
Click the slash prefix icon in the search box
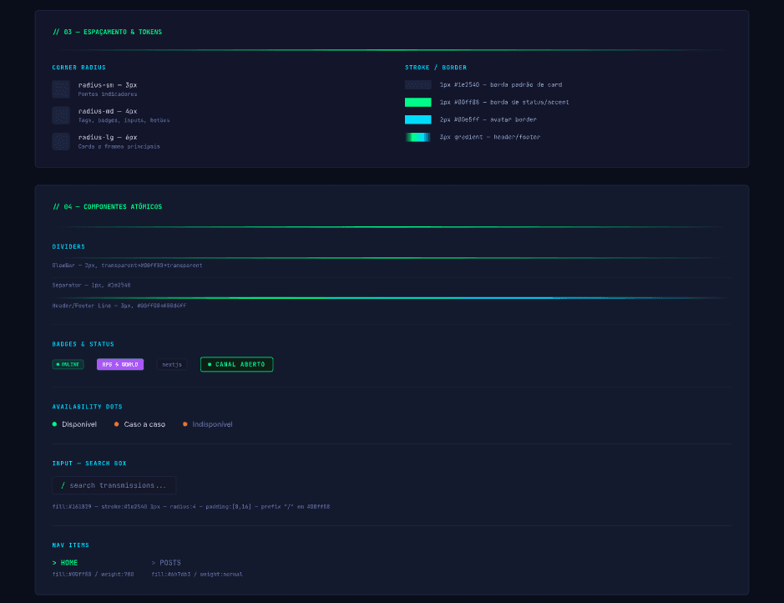(x=63, y=485)
